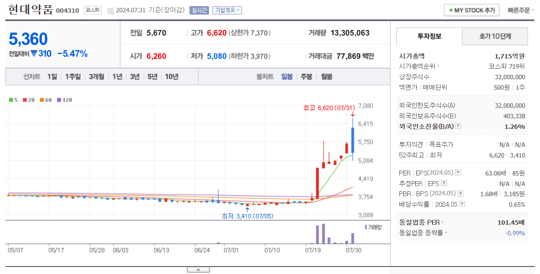Click the orange 60-day moving average legend
Screen dimensions: 540x274
pyautogui.click(x=46, y=100)
